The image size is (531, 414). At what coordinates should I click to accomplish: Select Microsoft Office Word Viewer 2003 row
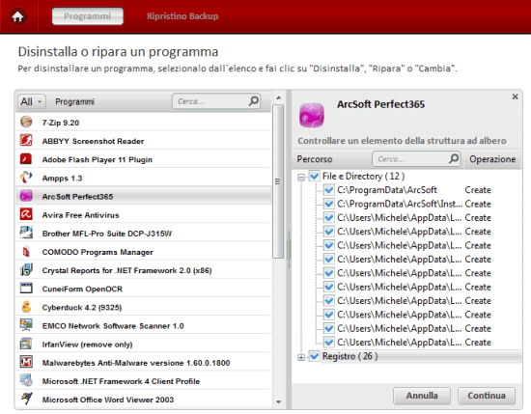tap(144, 400)
